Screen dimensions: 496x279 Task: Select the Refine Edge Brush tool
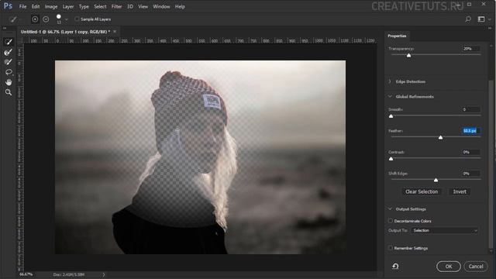(x=9, y=52)
